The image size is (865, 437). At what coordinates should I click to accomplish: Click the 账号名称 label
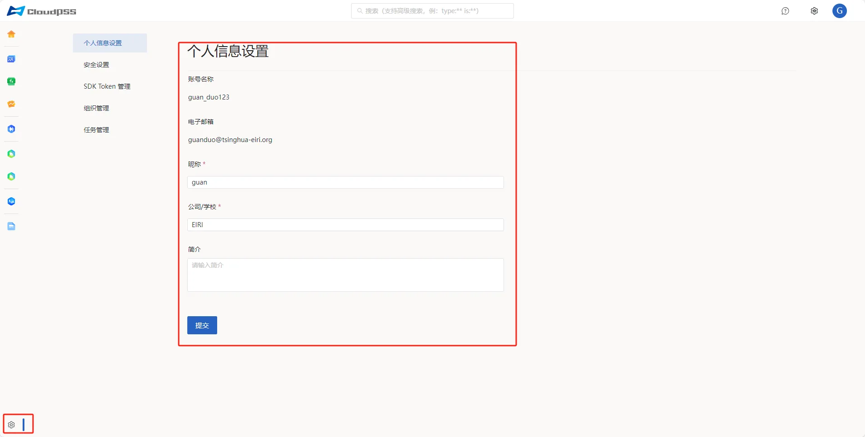201,79
